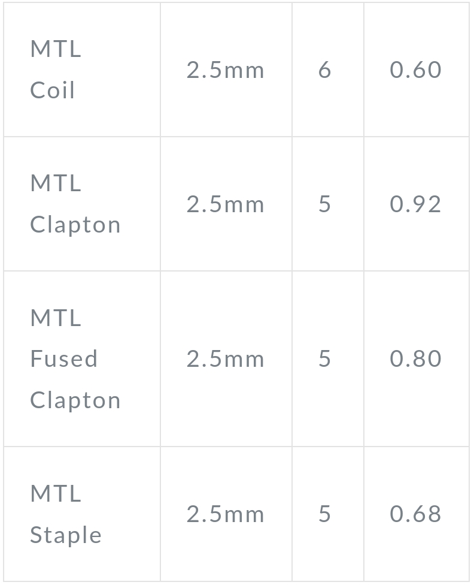Viewport: 474px width, 585px height.
Task: Click "MTL" in the Staple row
Action: pos(56,493)
